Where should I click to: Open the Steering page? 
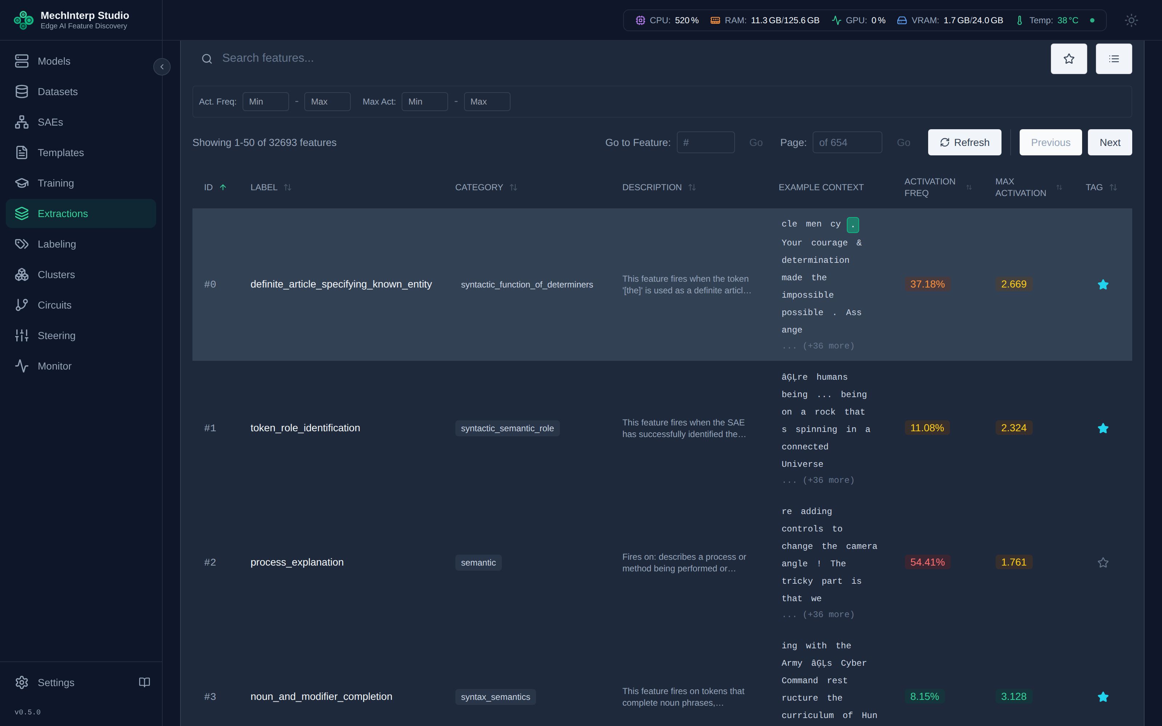pos(81,336)
